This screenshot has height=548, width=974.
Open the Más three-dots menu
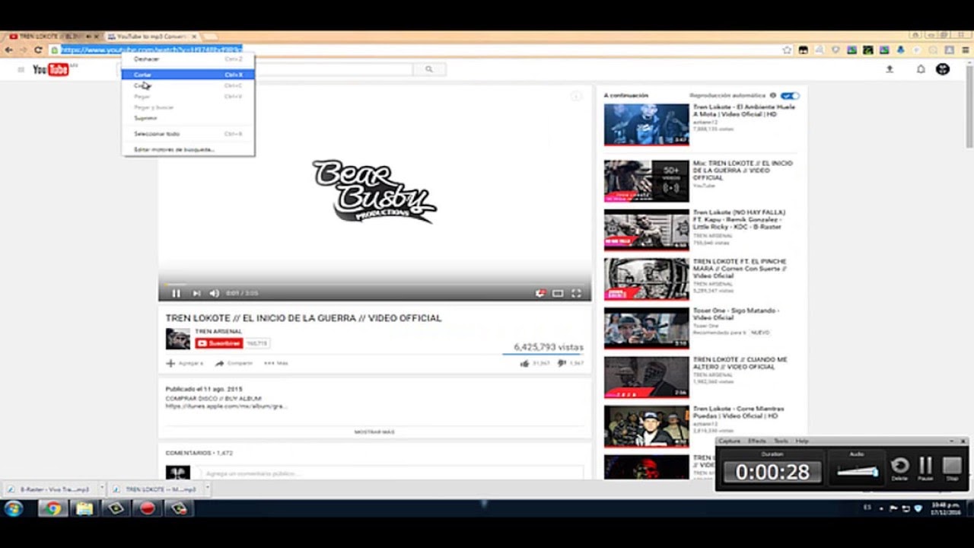click(x=275, y=363)
